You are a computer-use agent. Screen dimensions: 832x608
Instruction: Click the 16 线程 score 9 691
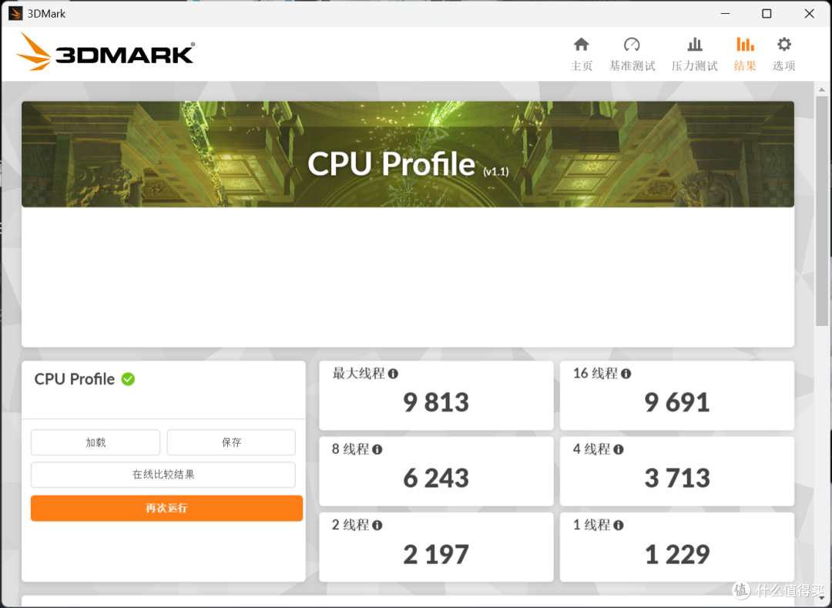[x=677, y=402]
